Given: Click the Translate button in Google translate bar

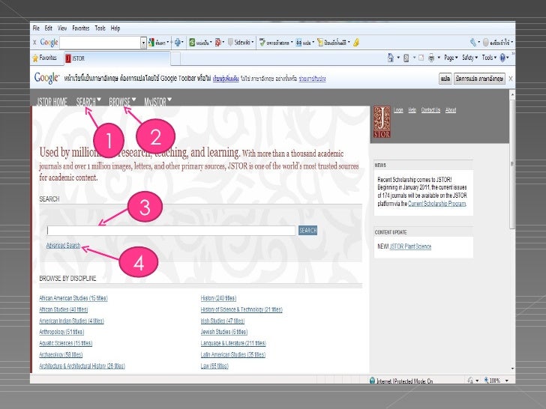Looking at the screenshot, I should (x=445, y=79).
